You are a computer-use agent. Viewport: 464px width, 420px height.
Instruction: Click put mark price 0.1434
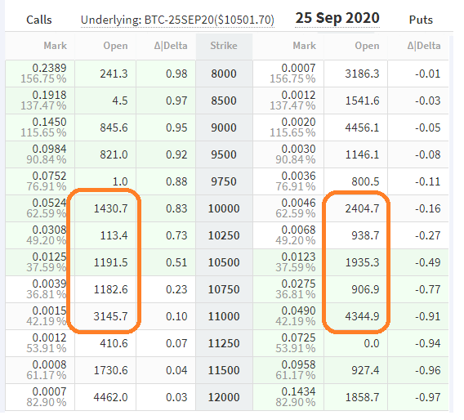pyautogui.click(x=299, y=391)
